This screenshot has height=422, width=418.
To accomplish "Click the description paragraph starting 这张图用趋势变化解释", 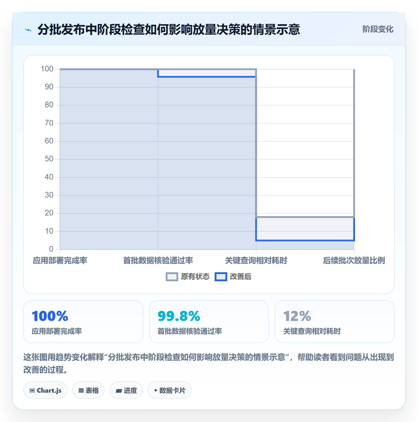I will [x=209, y=363].
